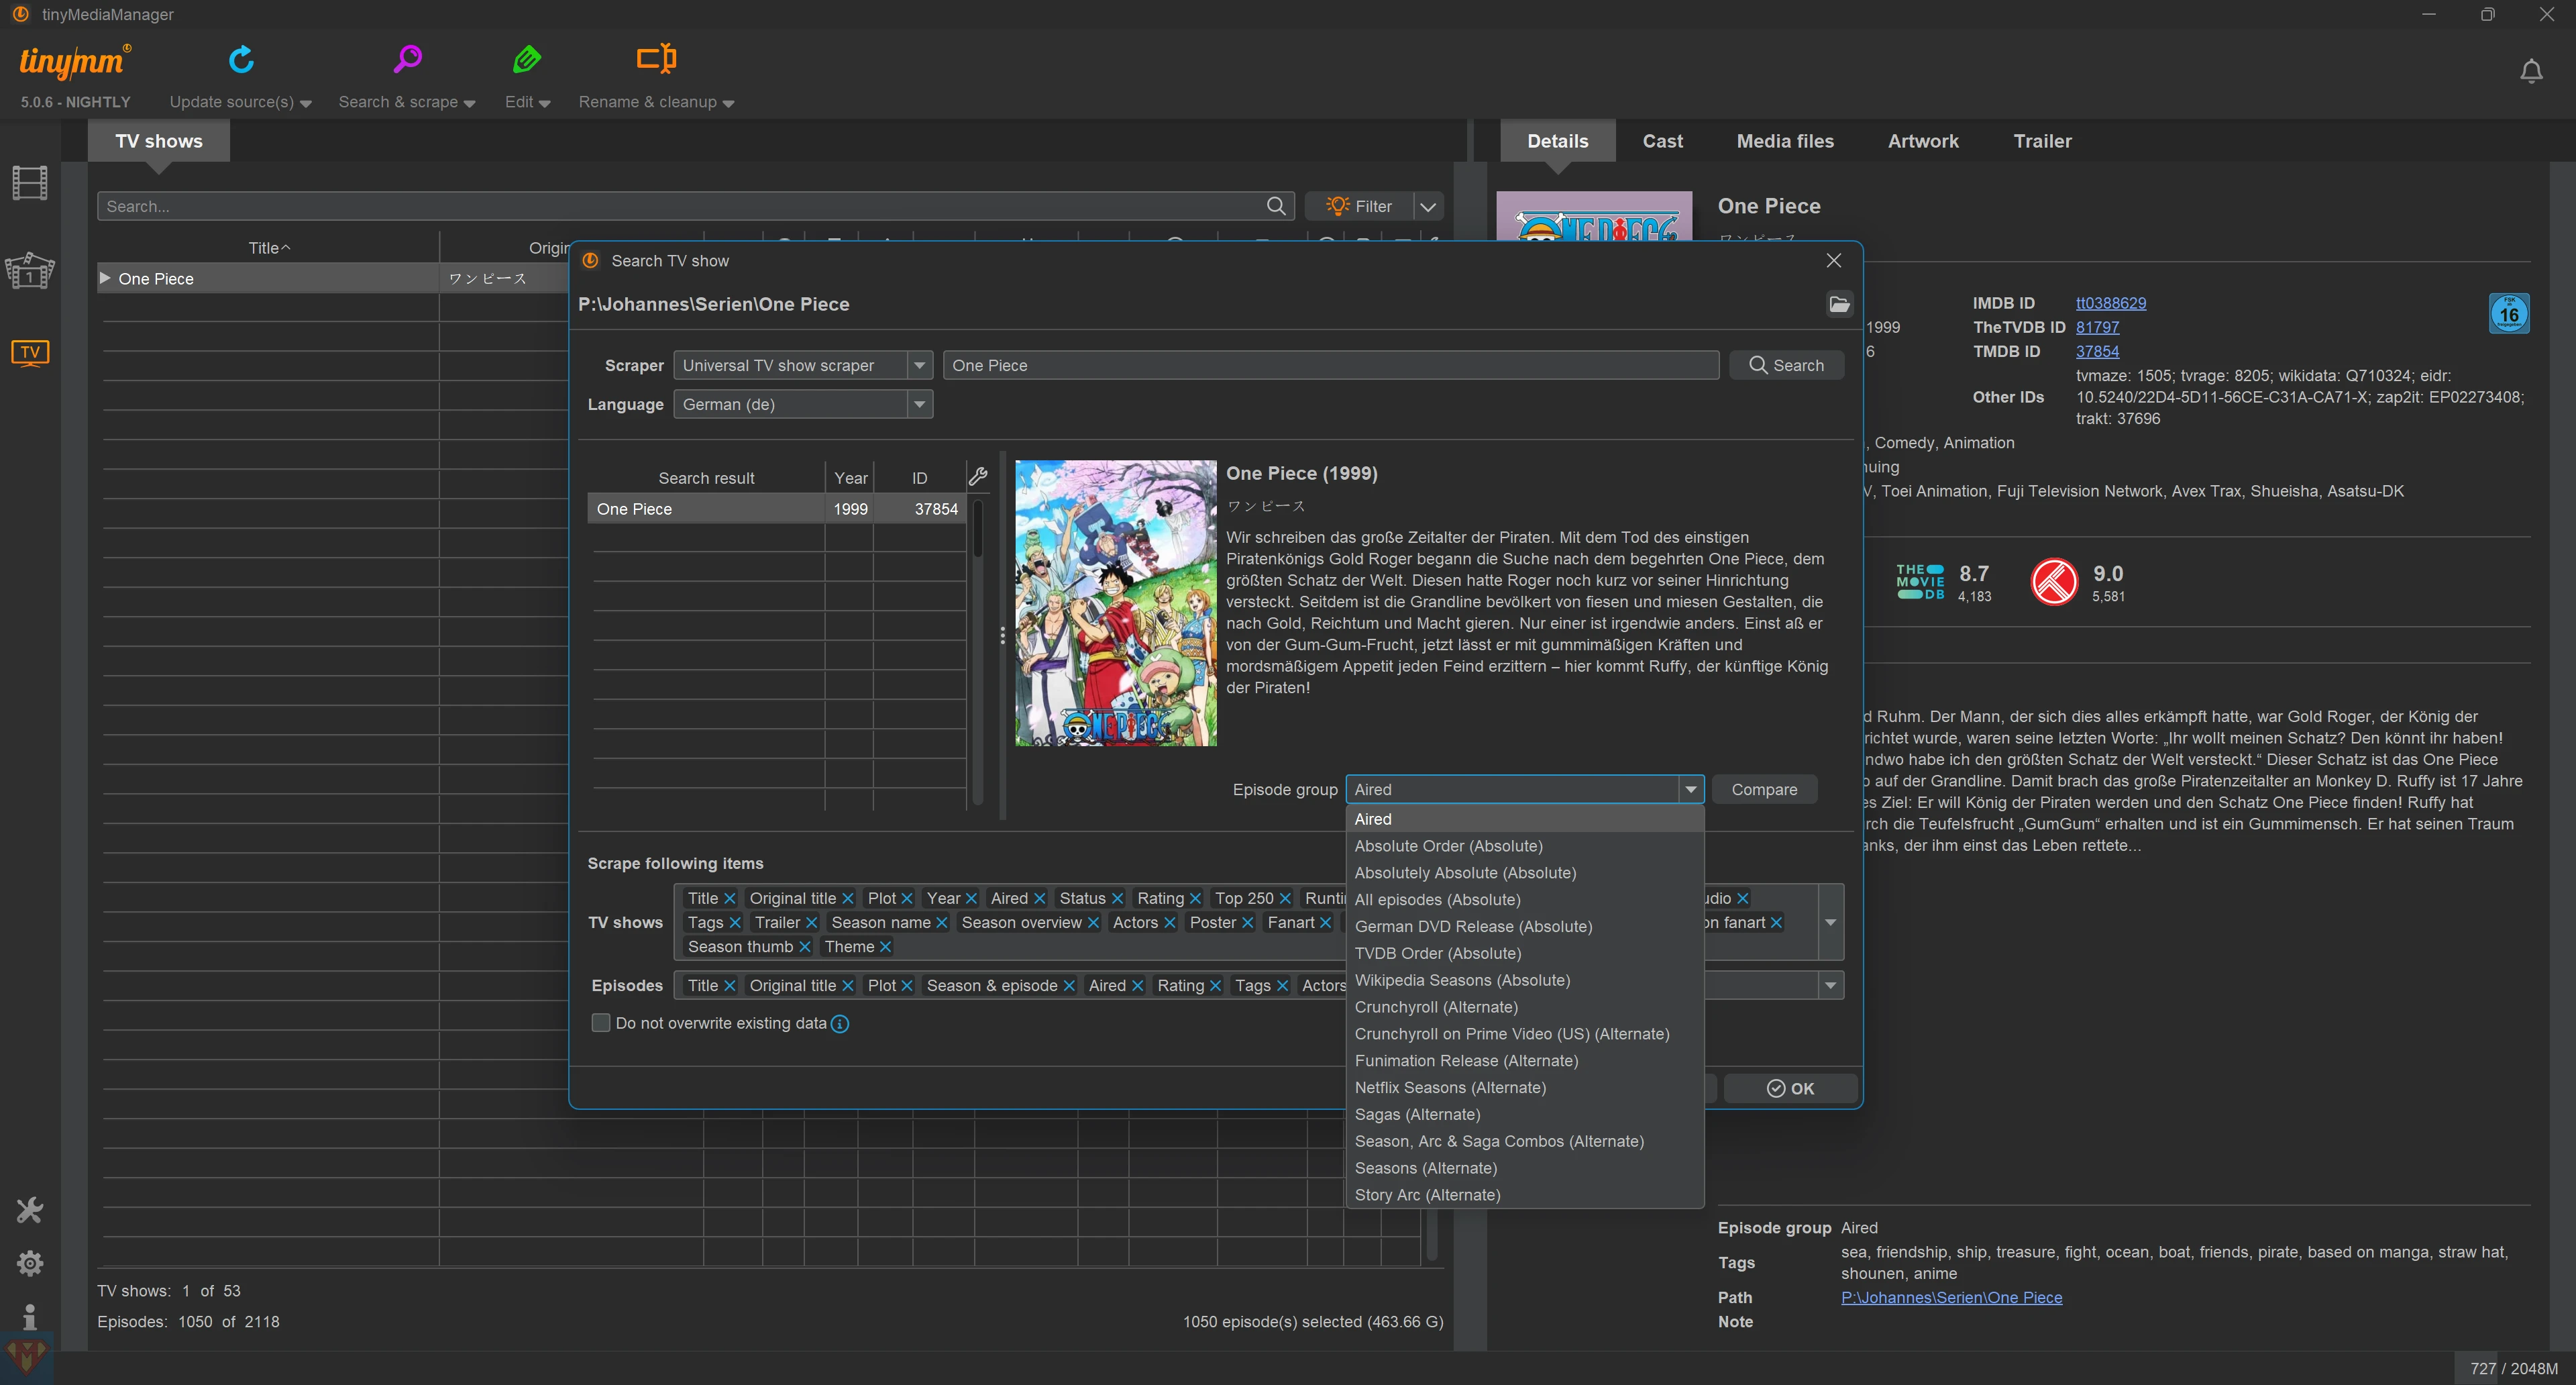Remove the Trailer tag from TV shows

pyautogui.click(x=811, y=923)
